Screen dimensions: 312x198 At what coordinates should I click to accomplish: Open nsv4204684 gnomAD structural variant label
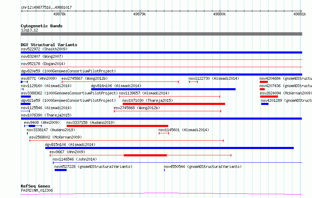coord(286,78)
